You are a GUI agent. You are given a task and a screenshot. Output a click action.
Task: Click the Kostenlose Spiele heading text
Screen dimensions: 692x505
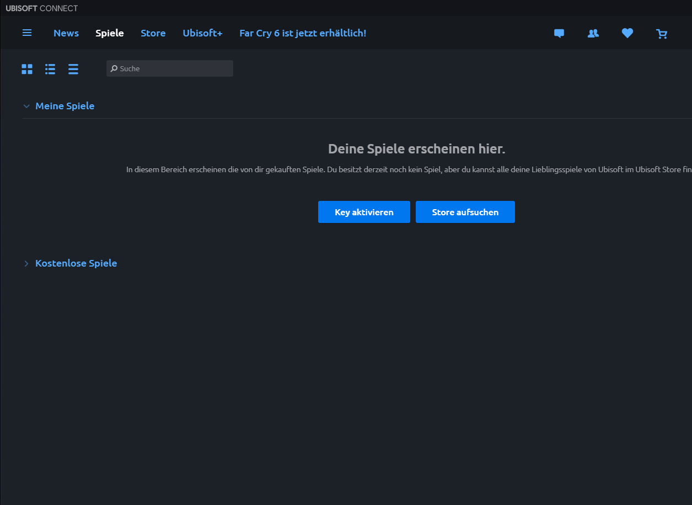click(76, 263)
